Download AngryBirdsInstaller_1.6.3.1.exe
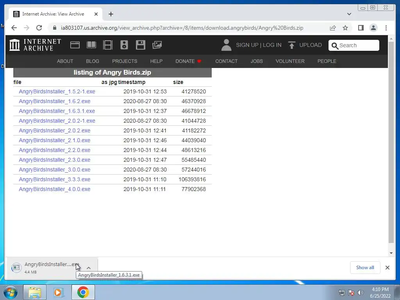 [x=57, y=111]
